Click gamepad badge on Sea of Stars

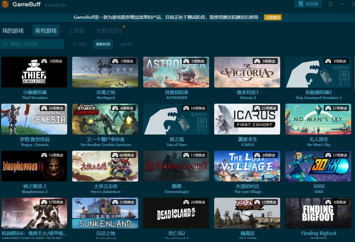(x=186, y=108)
